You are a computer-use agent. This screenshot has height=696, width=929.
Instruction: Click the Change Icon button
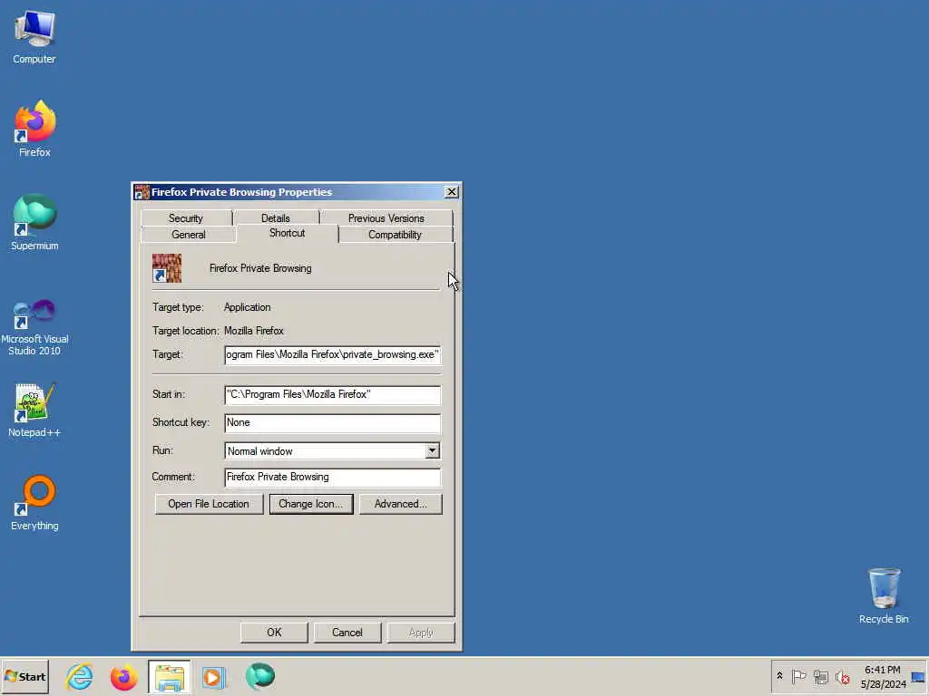click(x=311, y=504)
